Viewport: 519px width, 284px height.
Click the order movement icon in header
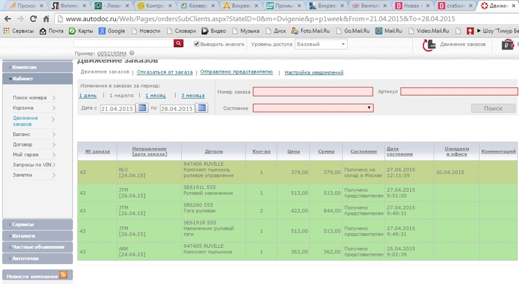(429, 45)
